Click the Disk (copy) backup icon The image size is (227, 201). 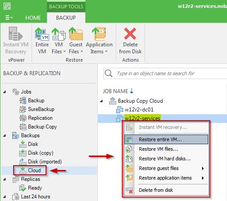coord(23,153)
